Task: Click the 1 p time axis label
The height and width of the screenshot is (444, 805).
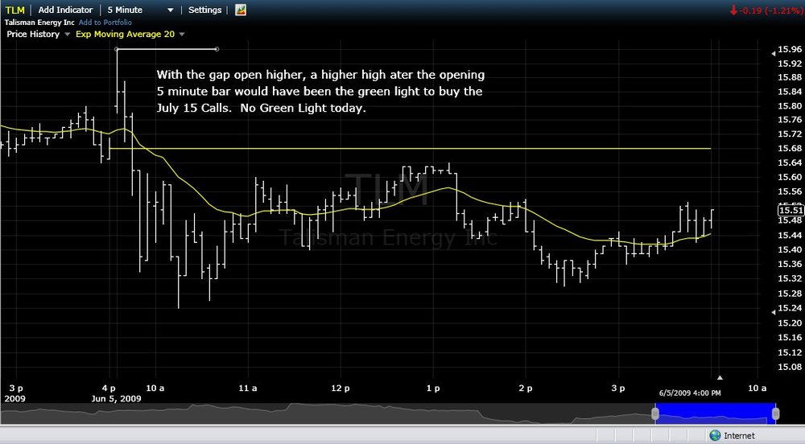Action: (x=433, y=388)
